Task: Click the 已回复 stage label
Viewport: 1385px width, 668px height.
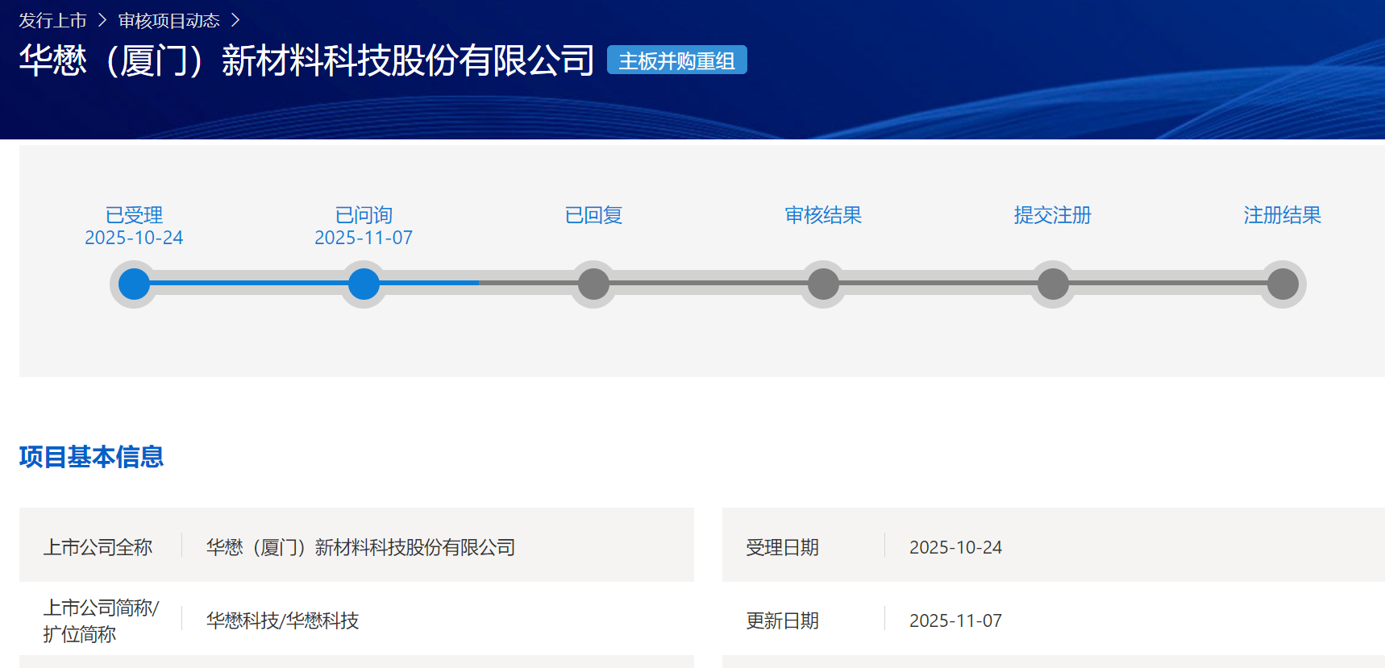Action: (593, 215)
